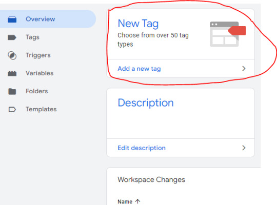Navigate to the Variables section
Image resolution: width=277 pixels, height=205 pixels.
39,73
